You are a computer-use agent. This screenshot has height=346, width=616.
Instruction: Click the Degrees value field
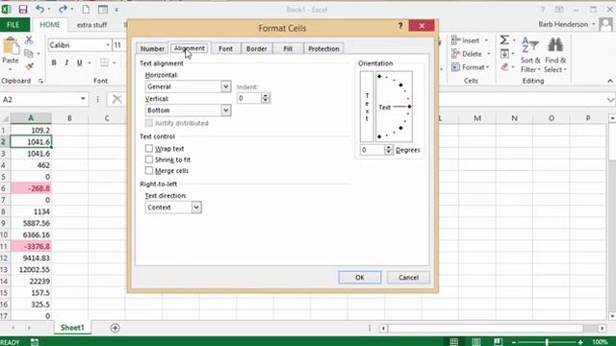(x=372, y=150)
